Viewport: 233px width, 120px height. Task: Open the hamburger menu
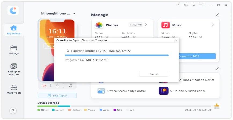click(201, 5)
